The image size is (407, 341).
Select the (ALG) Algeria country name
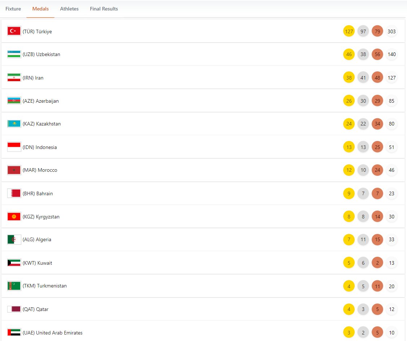click(37, 239)
